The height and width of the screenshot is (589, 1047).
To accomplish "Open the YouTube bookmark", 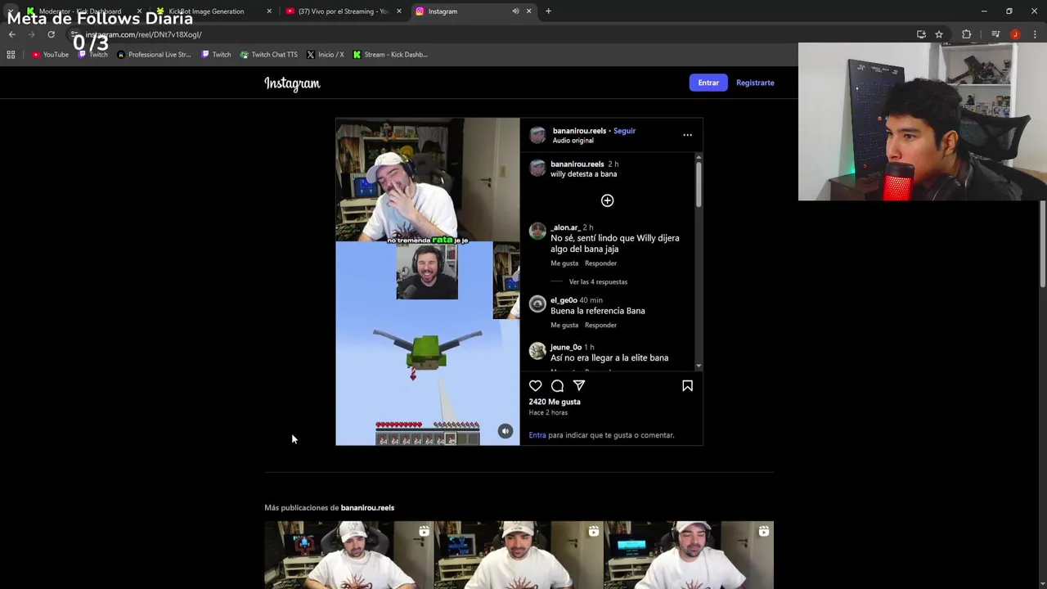I will [x=50, y=55].
